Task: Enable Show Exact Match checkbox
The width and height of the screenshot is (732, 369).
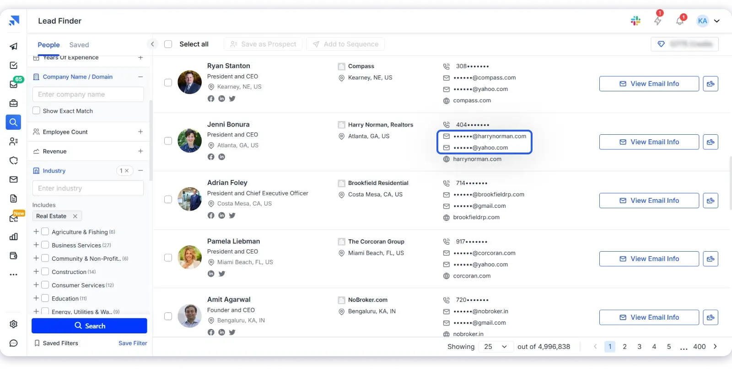Action: [x=36, y=111]
